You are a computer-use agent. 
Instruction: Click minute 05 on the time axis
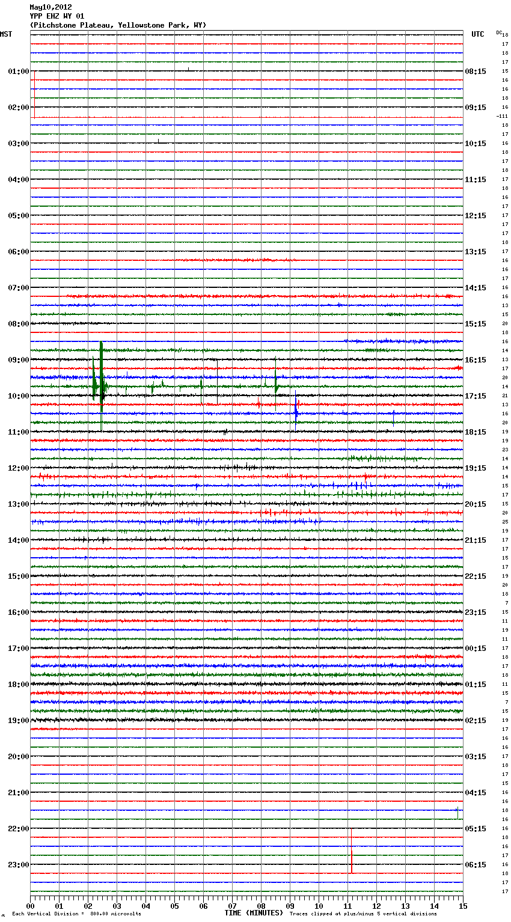click(174, 906)
